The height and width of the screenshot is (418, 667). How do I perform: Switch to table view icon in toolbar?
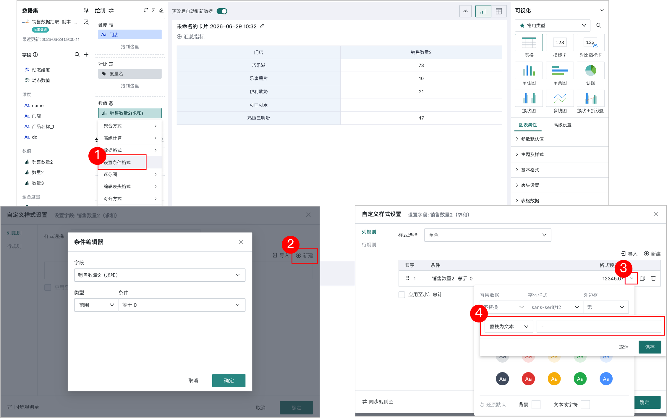499,11
